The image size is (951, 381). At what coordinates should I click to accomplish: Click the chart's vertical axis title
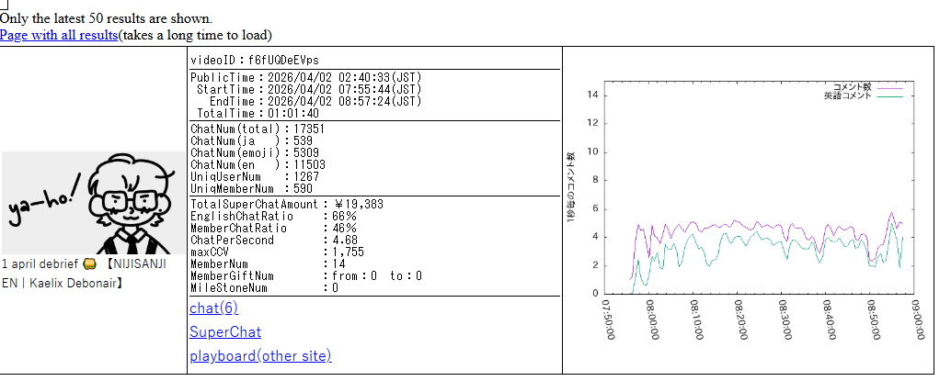(x=571, y=187)
